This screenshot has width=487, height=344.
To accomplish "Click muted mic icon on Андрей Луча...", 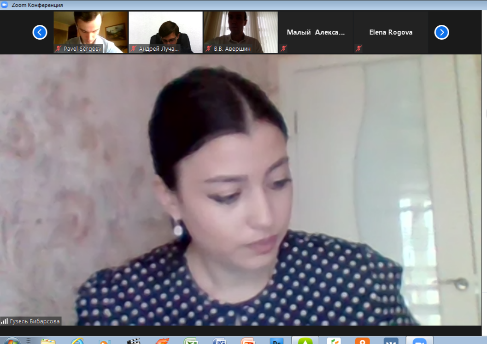I will (x=134, y=48).
